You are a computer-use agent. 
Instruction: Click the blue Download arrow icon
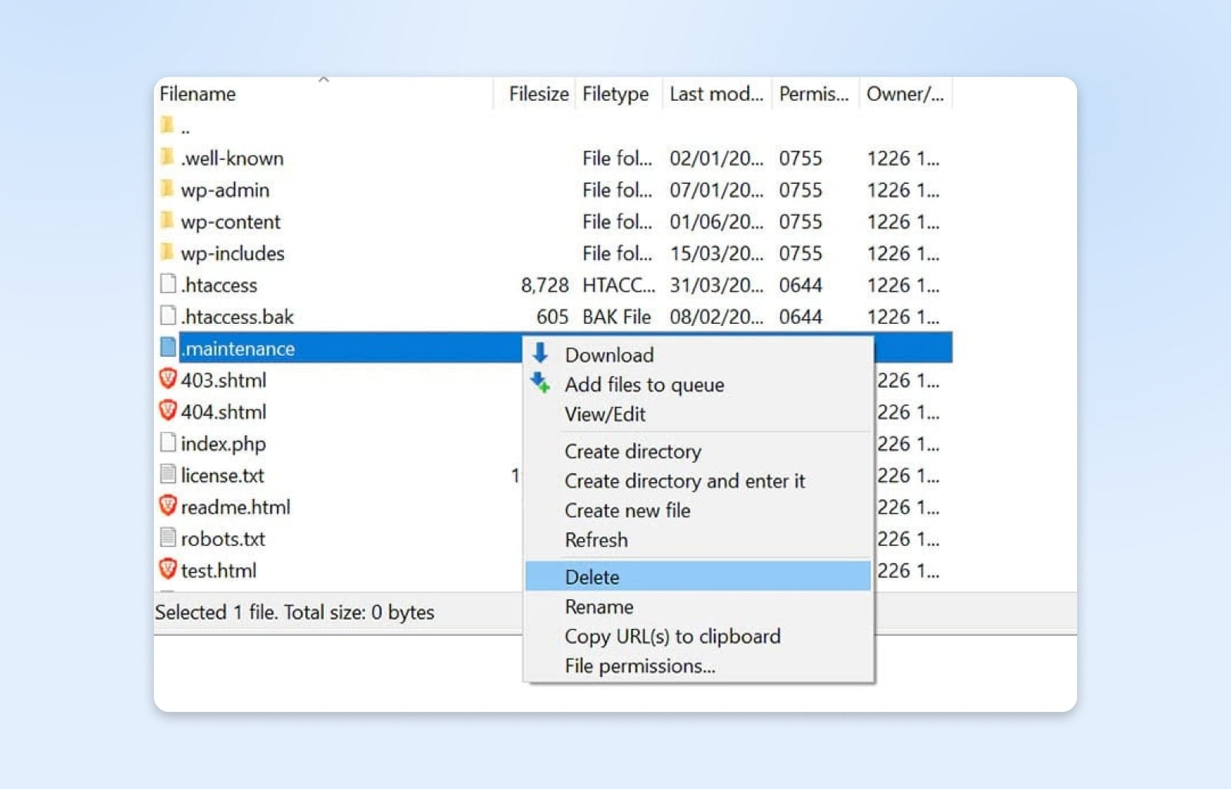[x=539, y=354]
